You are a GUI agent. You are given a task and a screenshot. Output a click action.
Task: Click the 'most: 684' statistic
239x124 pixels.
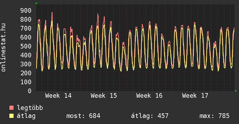point(83,116)
